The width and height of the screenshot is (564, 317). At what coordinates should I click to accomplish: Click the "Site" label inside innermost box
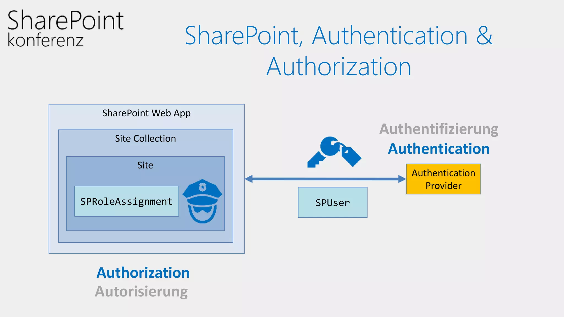click(x=145, y=165)
